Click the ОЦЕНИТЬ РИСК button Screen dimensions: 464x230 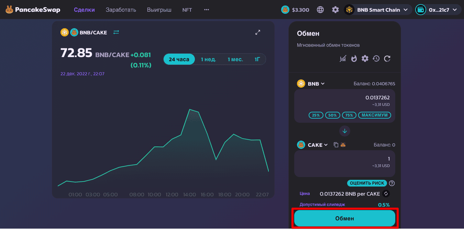click(367, 183)
